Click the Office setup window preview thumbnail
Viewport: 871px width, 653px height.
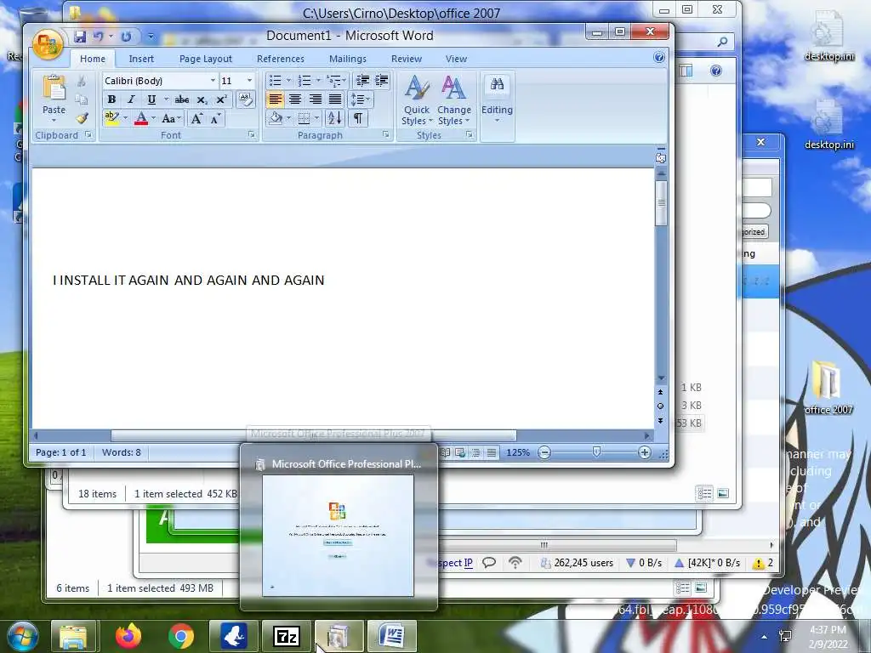point(338,536)
